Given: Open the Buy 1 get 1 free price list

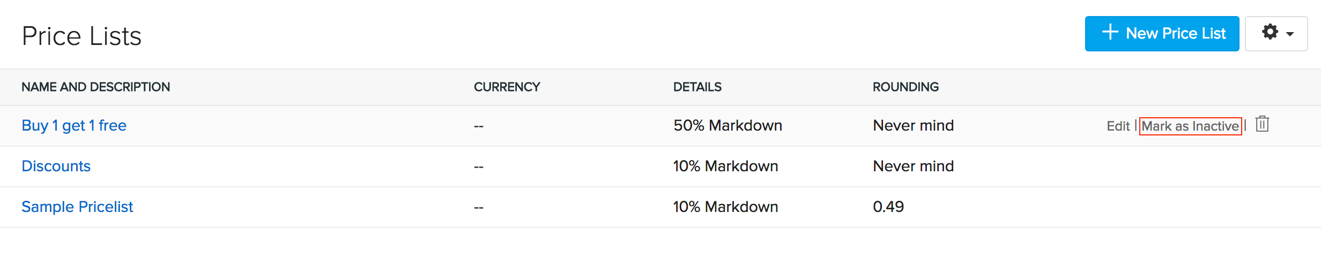Looking at the screenshot, I should (x=74, y=125).
